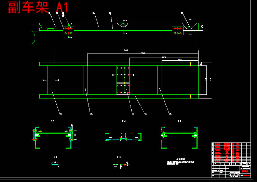Image resolution: width=257 pixels, height=182 pixels.
Task: Select the C-C section view label
Action: click(179, 121)
